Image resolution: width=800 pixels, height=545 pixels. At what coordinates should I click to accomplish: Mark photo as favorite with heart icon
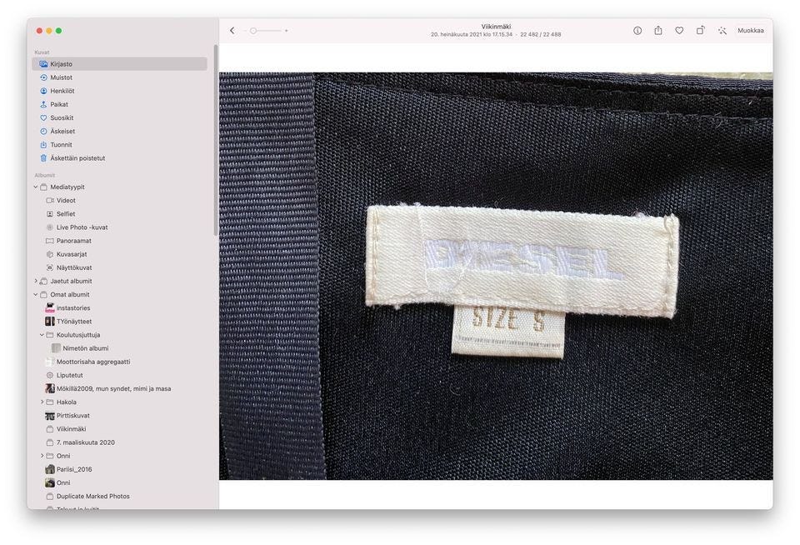coord(679,31)
